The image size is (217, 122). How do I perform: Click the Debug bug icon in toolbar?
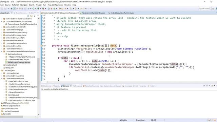point(28,8)
